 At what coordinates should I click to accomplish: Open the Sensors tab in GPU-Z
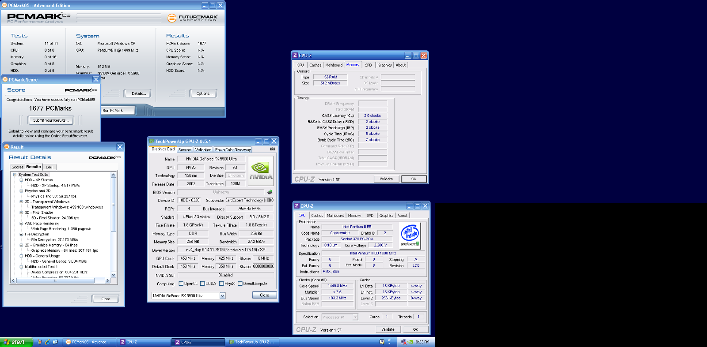(x=185, y=150)
